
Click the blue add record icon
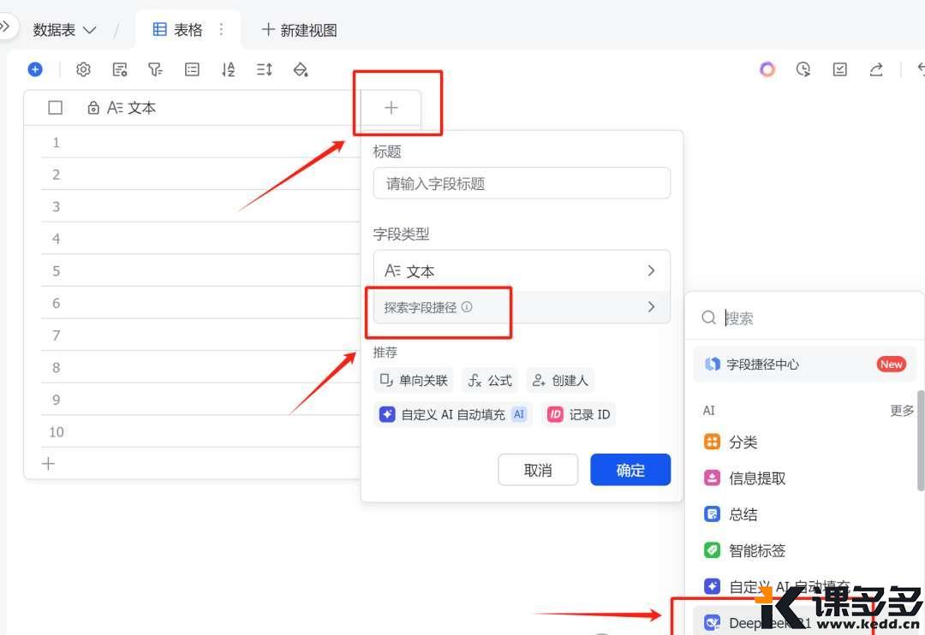click(x=35, y=69)
